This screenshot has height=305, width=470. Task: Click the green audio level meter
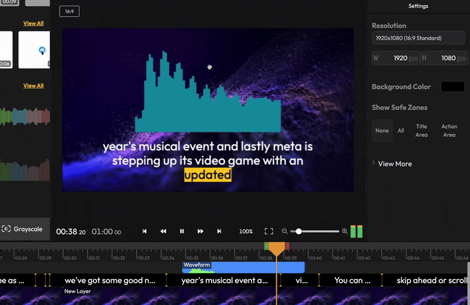[357, 232]
